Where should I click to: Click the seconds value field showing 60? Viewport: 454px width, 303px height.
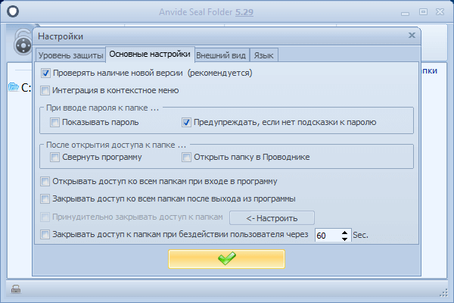[327, 235]
